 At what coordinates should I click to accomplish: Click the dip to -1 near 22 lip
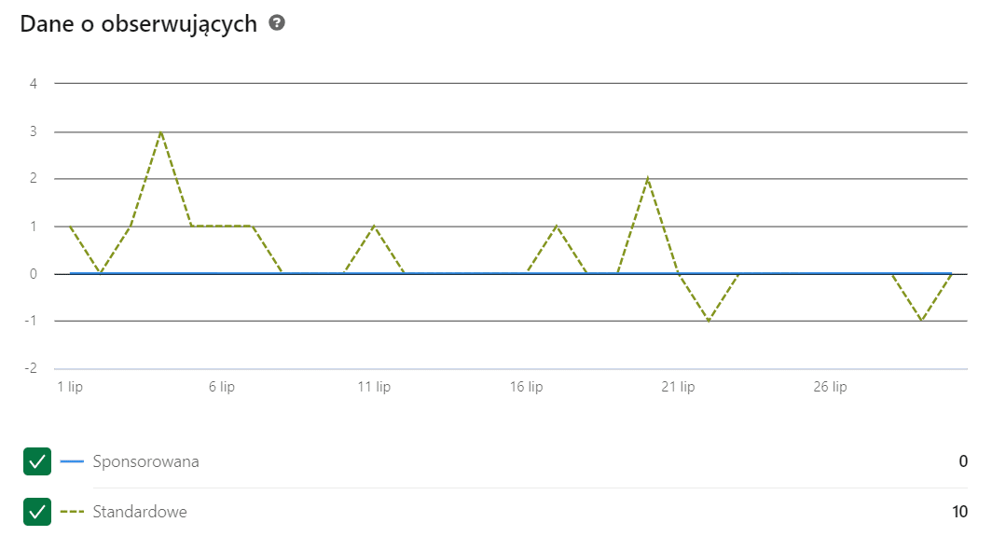coord(709,321)
